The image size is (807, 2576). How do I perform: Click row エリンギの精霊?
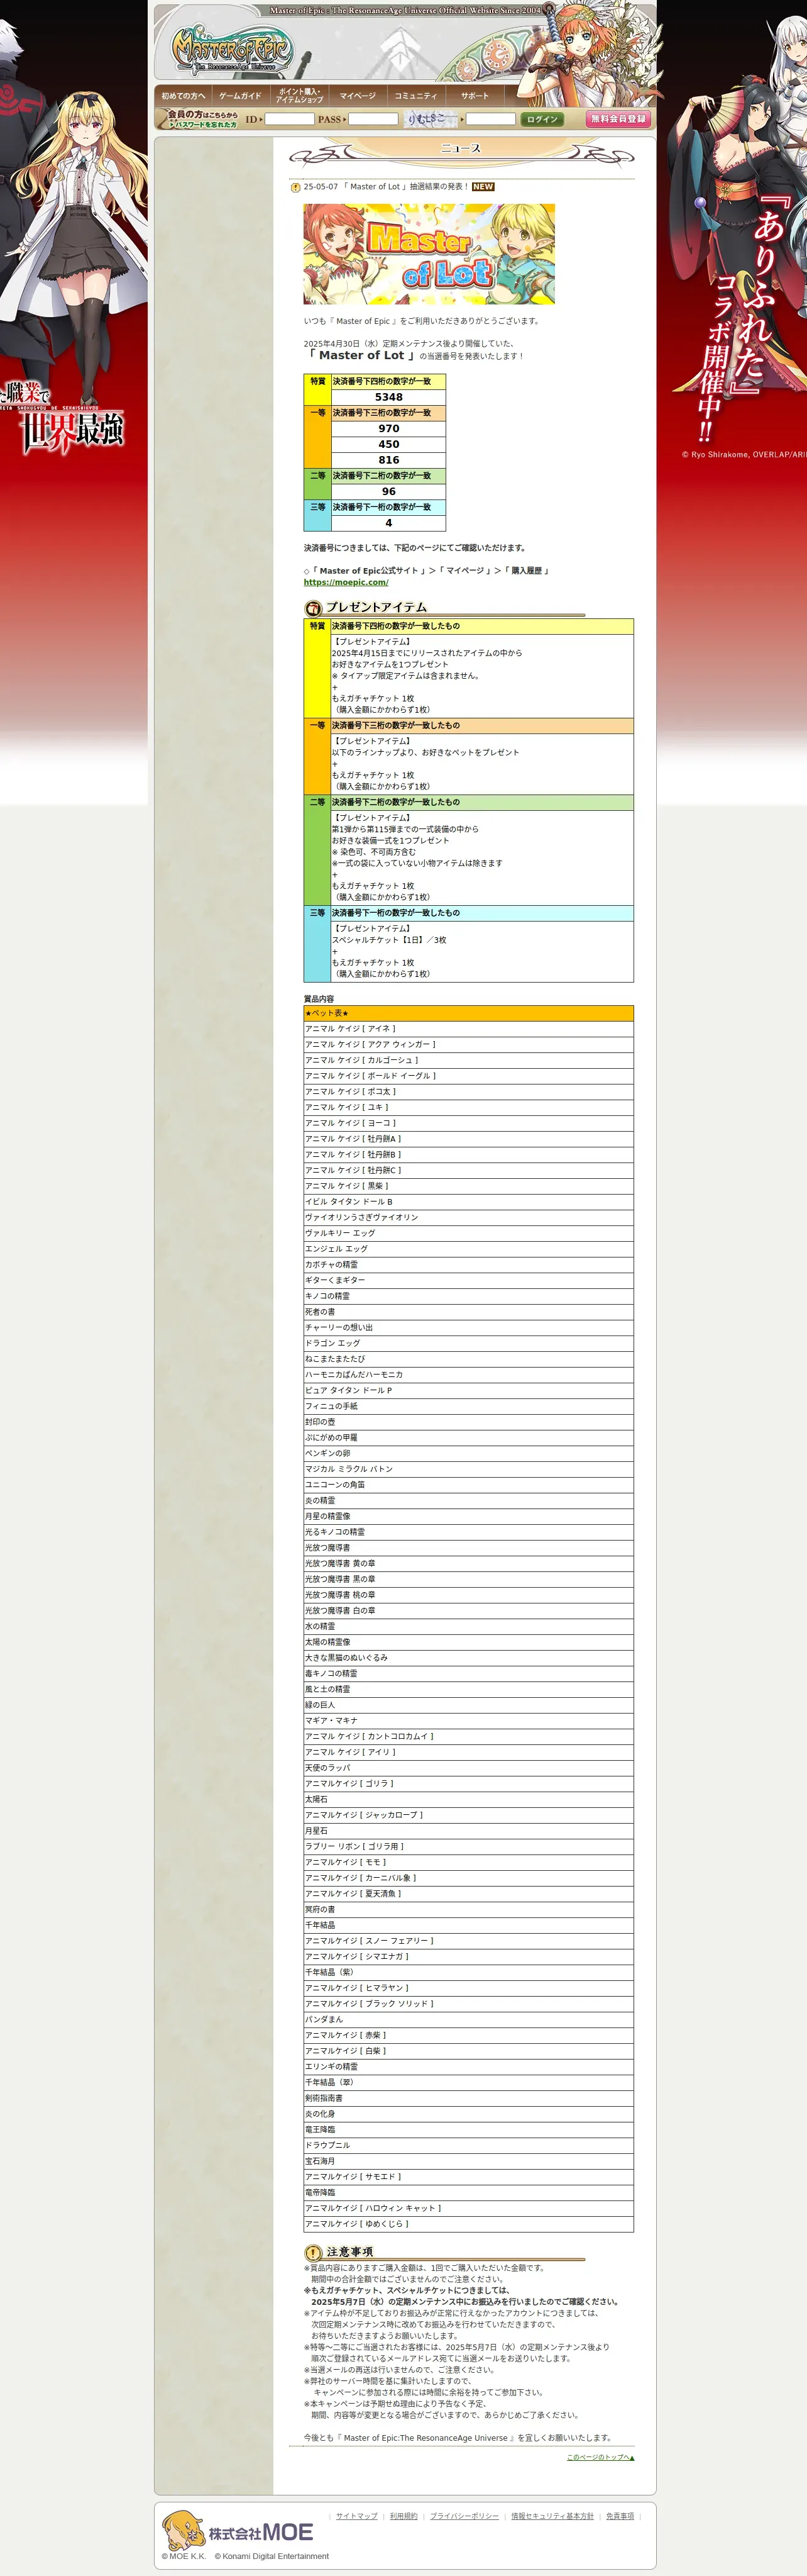coord(468,2066)
